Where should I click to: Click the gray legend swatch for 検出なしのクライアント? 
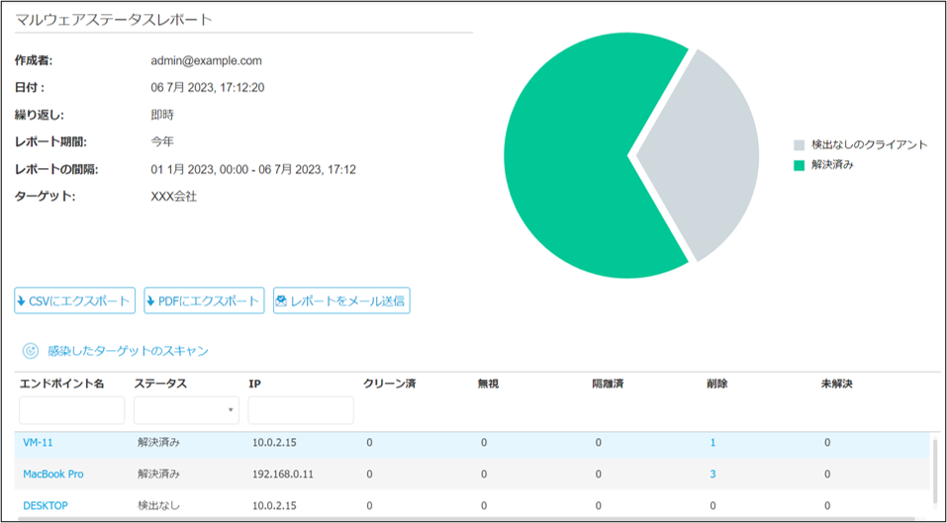coord(800,145)
